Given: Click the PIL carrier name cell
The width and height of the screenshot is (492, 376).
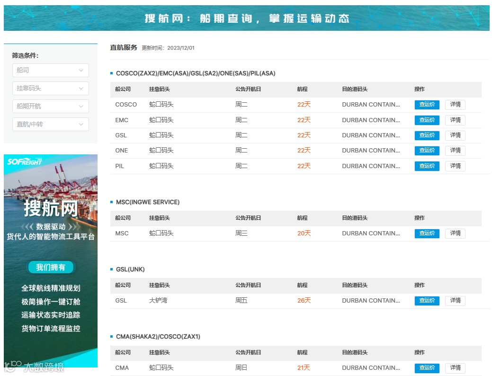Looking at the screenshot, I should pyautogui.click(x=119, y=166).
